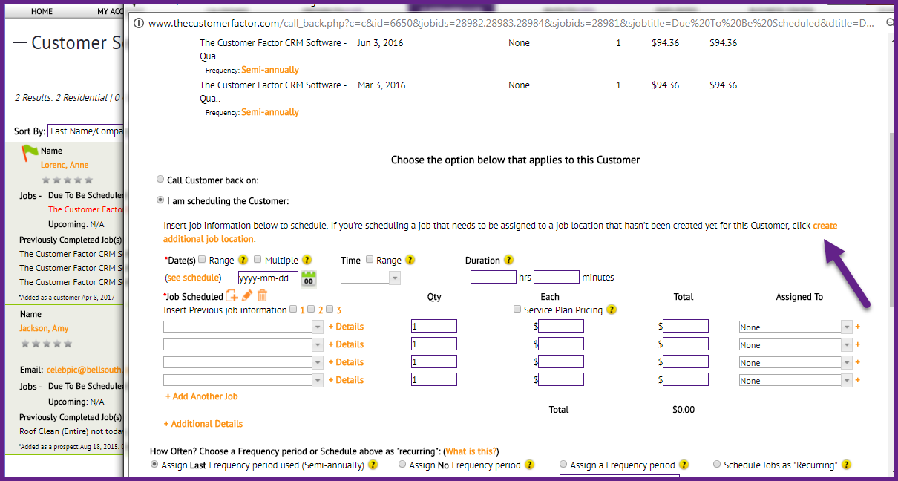Select I am scheduling the Customer option

[x=160, y=200]
